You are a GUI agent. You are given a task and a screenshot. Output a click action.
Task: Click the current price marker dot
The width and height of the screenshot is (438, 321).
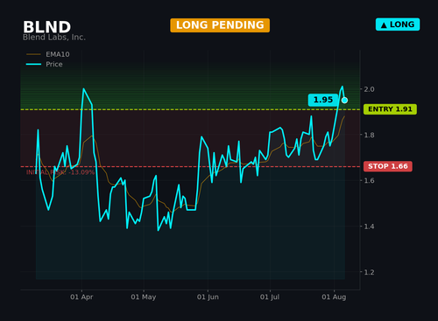coord(344,101)
